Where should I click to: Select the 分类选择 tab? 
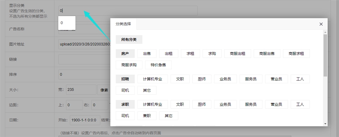(x=123, y=24)
